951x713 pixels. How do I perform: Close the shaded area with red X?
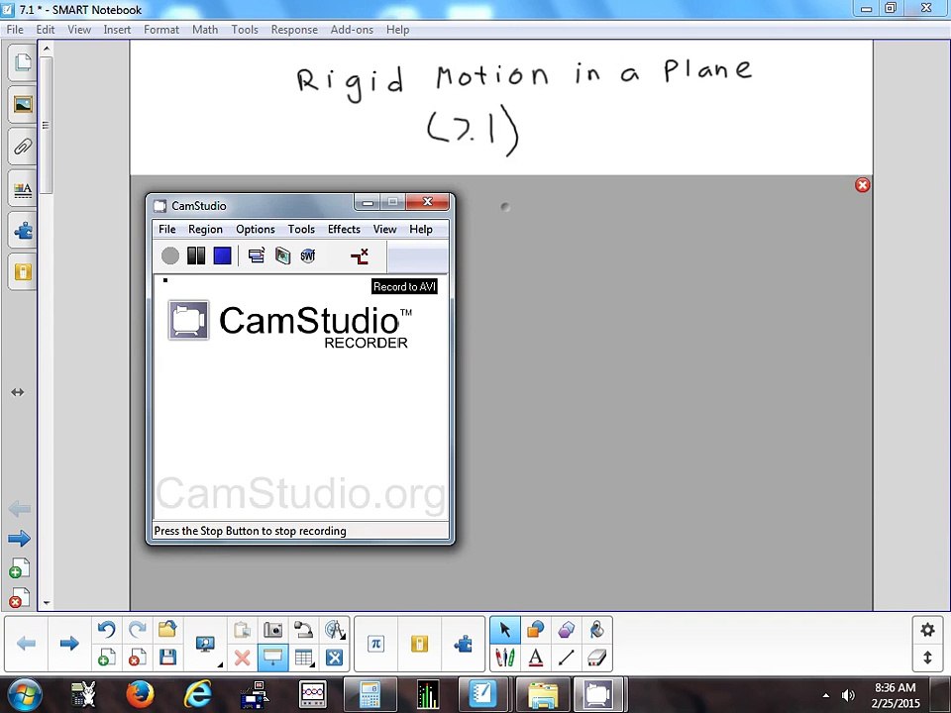pyautogui.click(x=862, y=185)
